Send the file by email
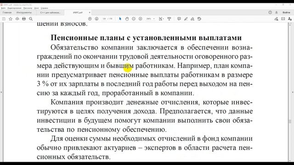The width and height of the screenshot is (294, 165). [283, 19]
